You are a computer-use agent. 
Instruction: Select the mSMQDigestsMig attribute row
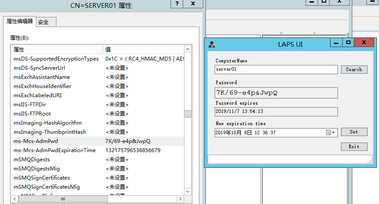pos(97,169)
